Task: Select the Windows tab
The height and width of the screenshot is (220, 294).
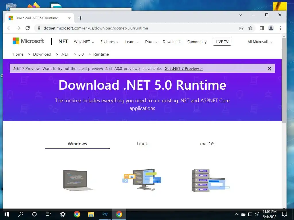Action: pos(77,144)
